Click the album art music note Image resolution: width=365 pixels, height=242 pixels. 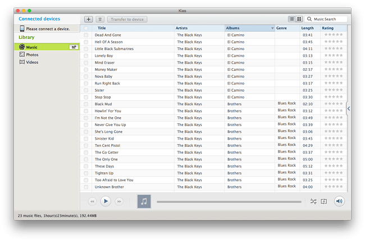tap(144, 201)
